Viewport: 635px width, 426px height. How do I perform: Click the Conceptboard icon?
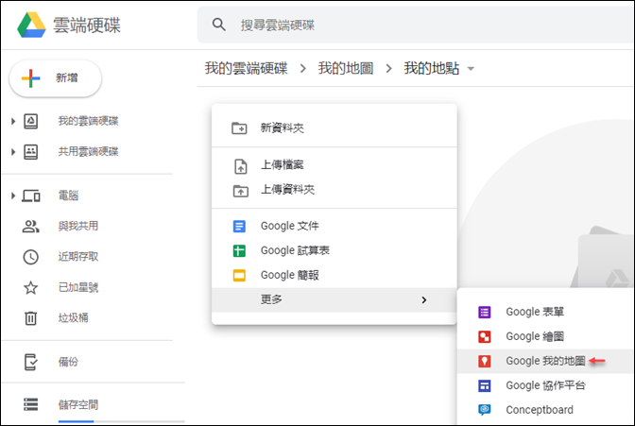485,410
